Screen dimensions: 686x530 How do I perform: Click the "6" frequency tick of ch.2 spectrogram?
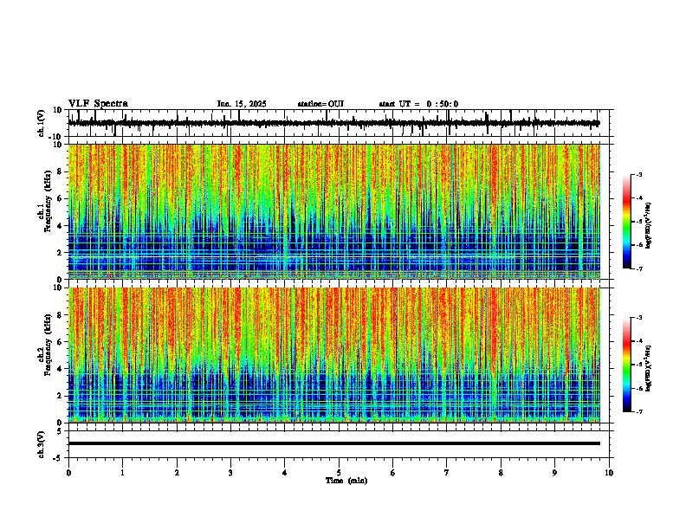[x=61, y=342]
